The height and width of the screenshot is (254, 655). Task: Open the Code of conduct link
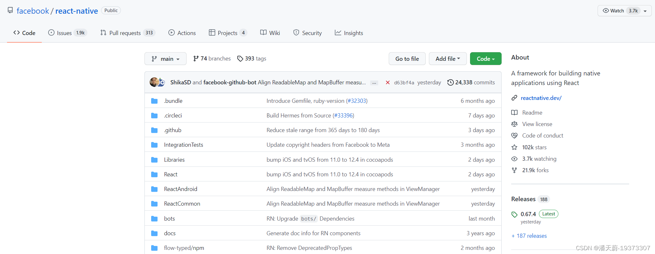click(x=543, y=136)
